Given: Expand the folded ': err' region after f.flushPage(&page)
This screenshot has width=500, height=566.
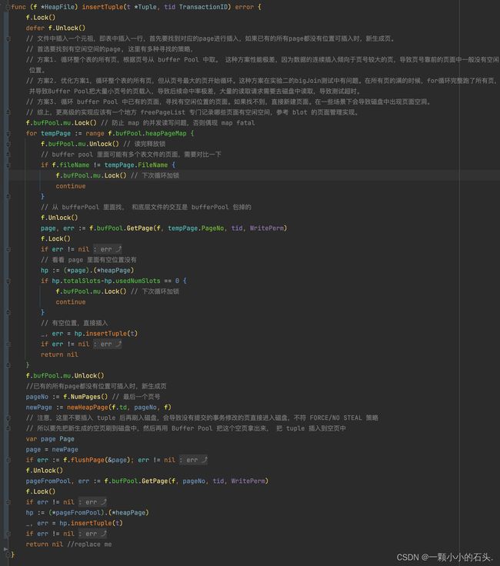Looking at the screenshot, I should click(x=194, y=460).
